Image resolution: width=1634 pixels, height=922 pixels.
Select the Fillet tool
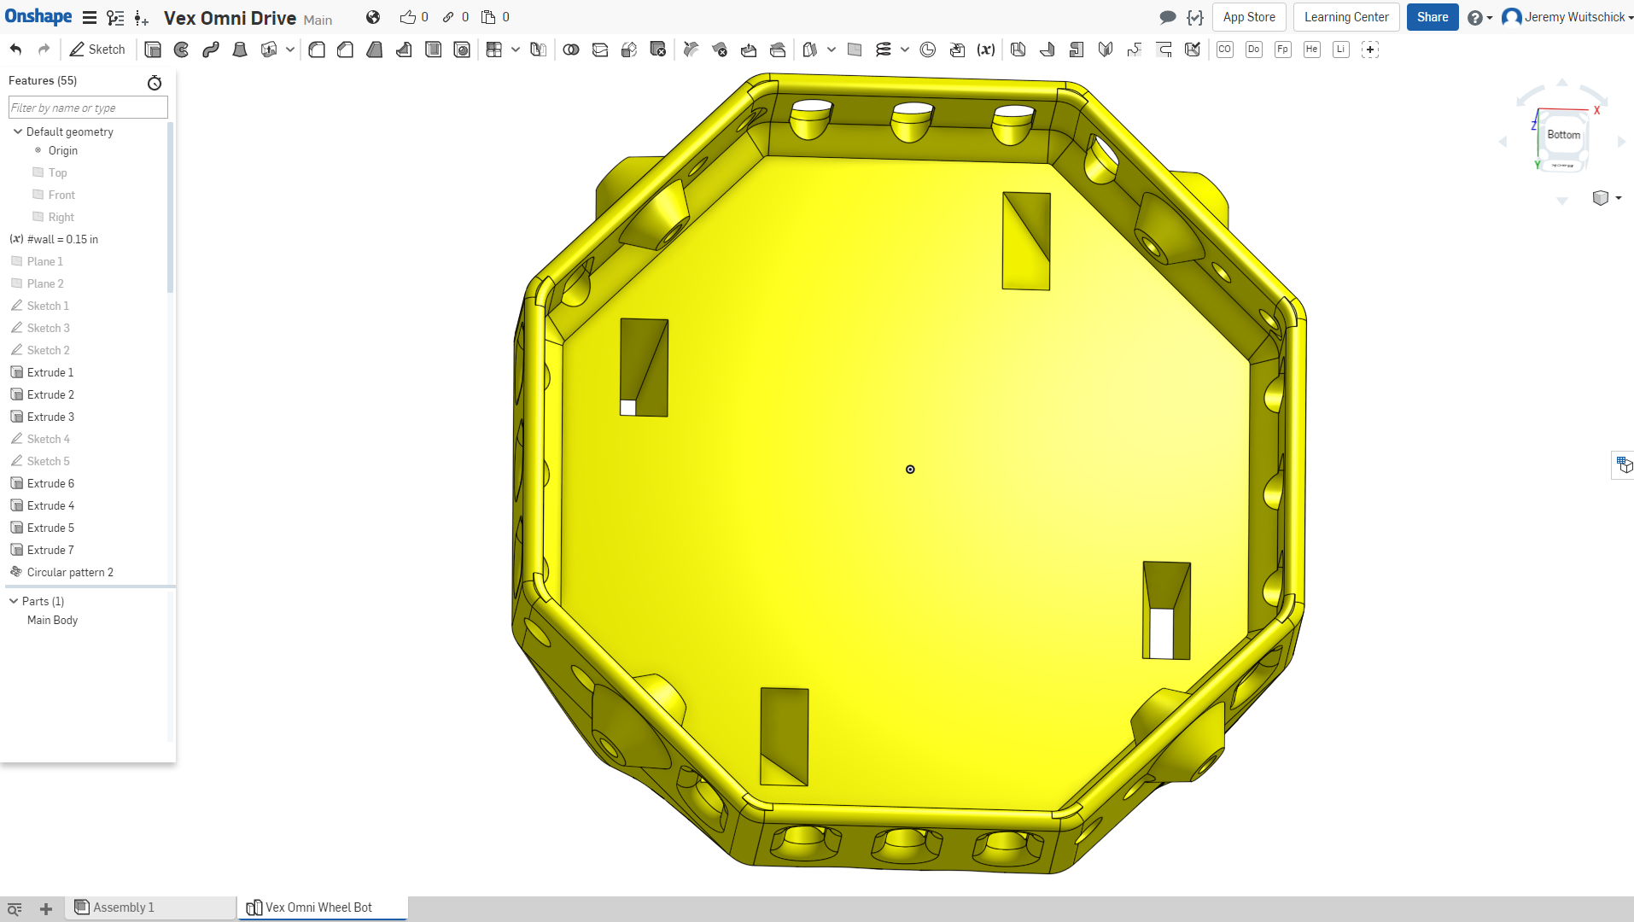click(317, 50)
